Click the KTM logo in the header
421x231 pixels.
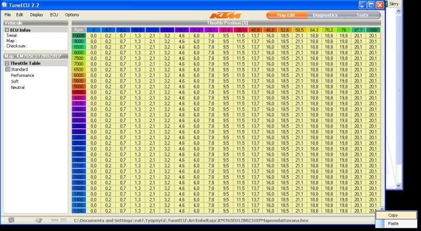click(228, 15)
